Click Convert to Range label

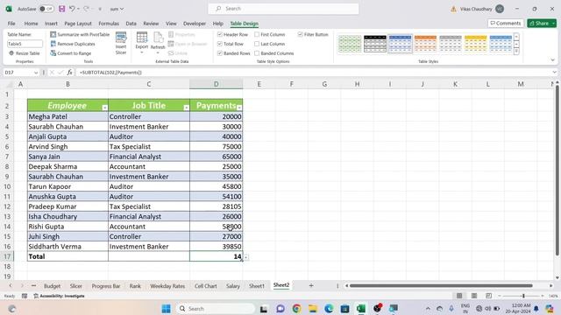[75, 53]
